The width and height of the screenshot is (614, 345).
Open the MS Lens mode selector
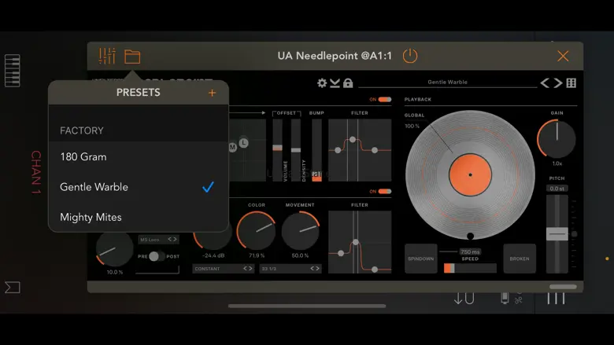tap(158, 240)
